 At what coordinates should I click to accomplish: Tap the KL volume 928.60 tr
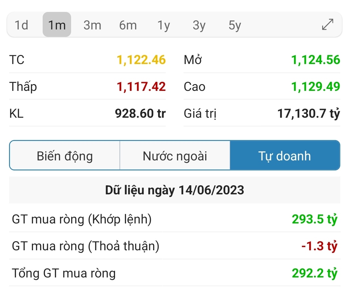pyautogui.click(x=140, y=114)
